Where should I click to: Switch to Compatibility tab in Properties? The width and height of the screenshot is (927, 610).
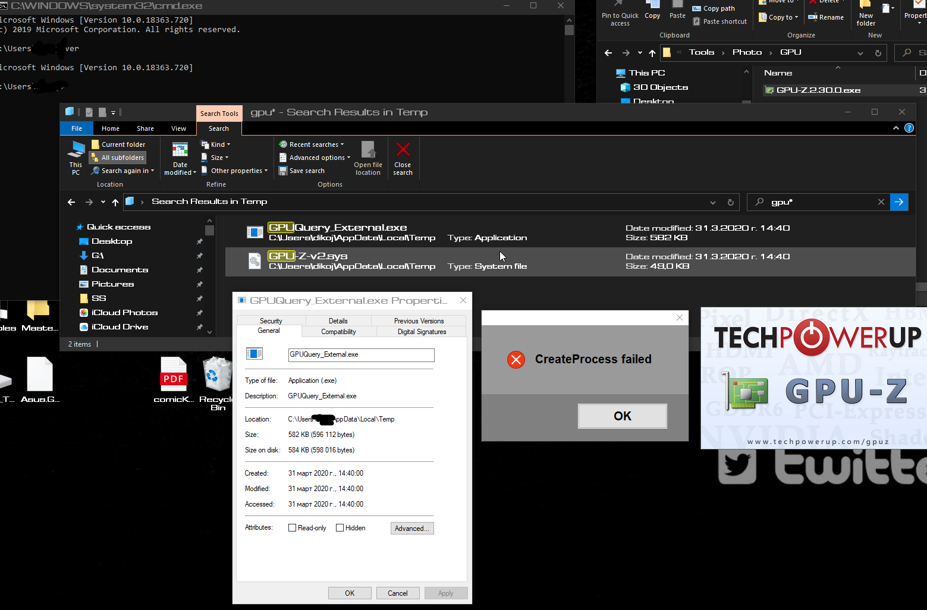click(338, 332)
